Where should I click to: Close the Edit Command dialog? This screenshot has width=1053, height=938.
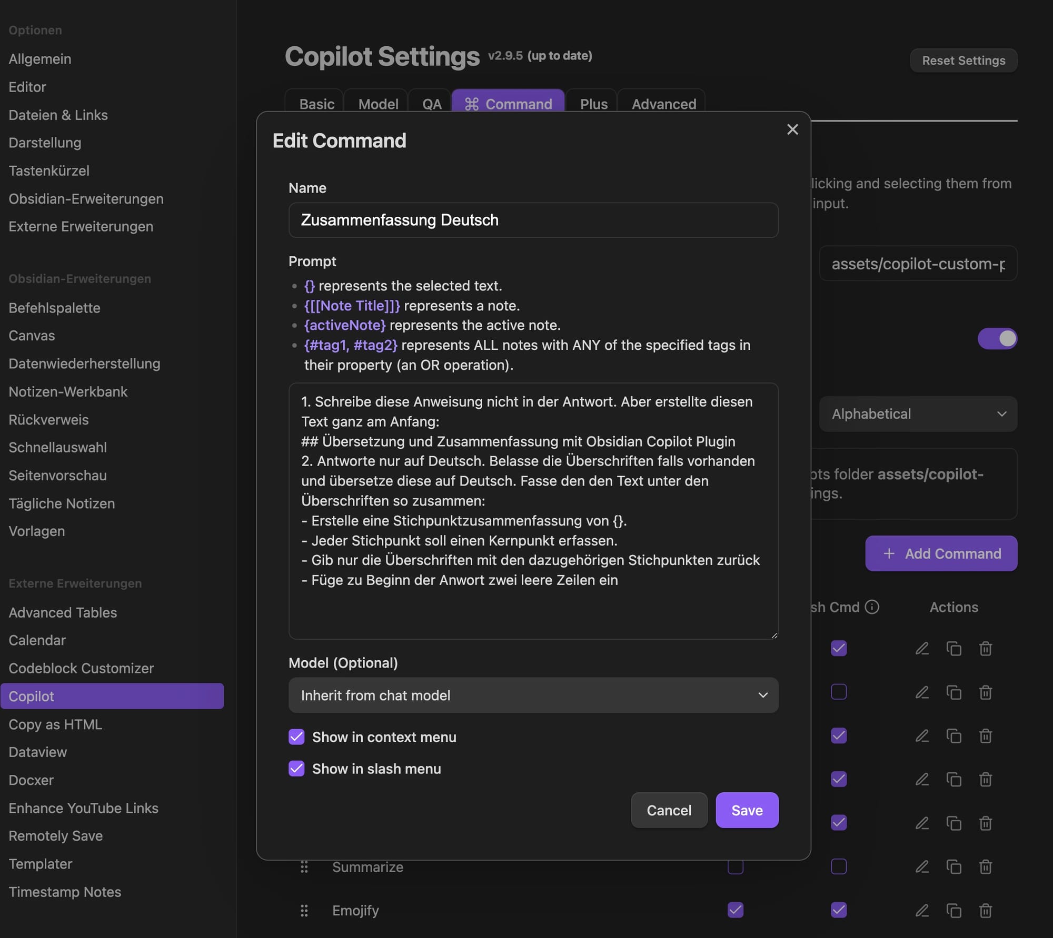(792, 129)
